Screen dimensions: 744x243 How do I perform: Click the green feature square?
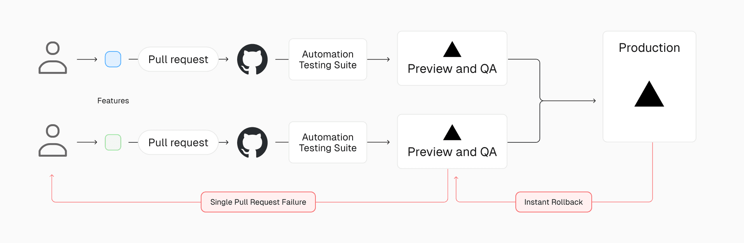tap(113, 142)
